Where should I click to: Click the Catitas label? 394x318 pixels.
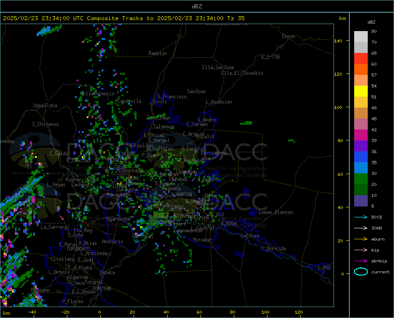(x=250, y=236)
